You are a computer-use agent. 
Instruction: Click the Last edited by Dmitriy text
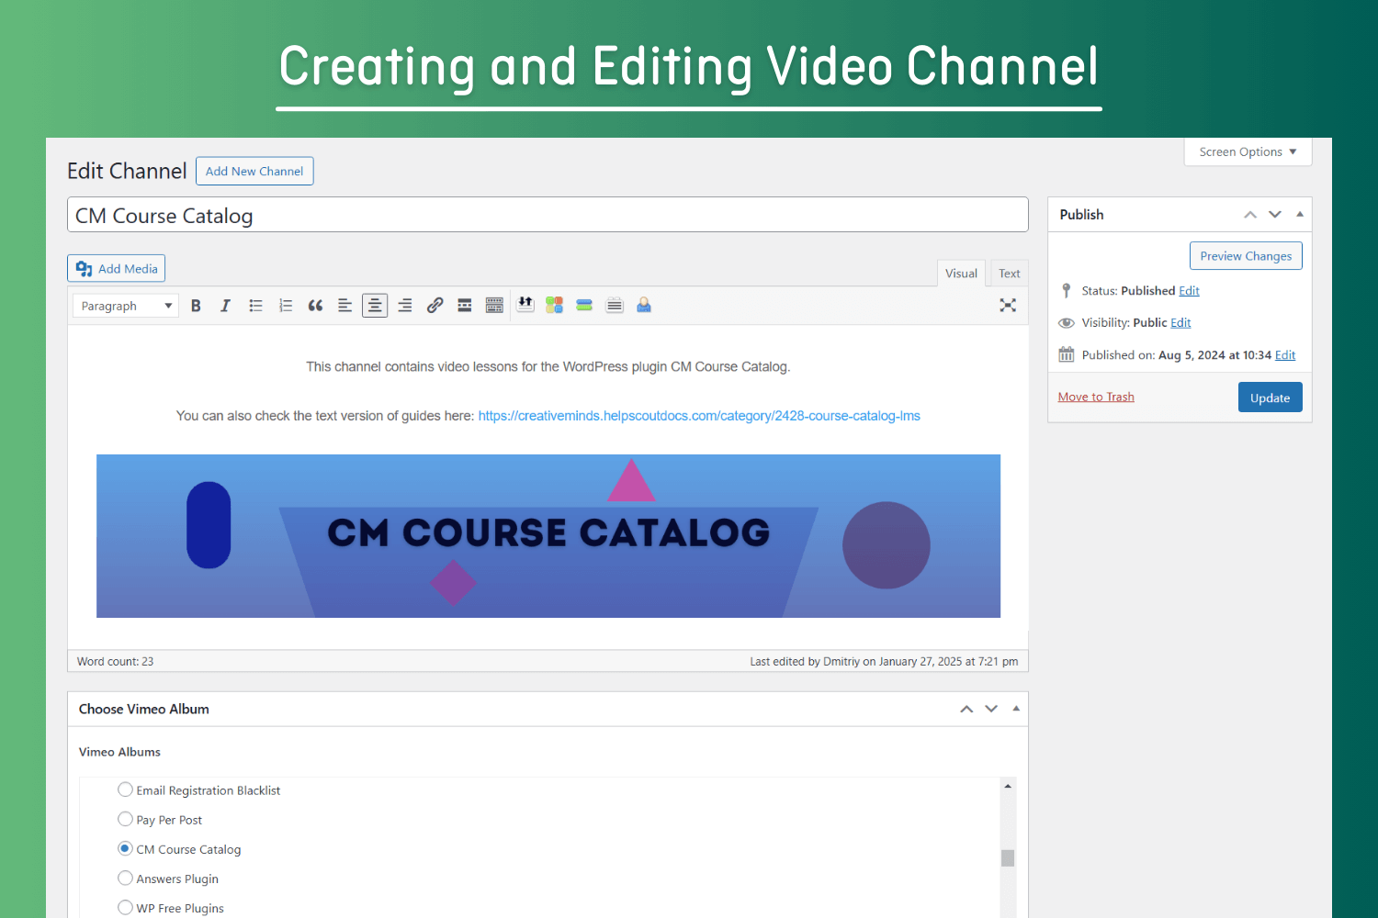tap(884, 662)
